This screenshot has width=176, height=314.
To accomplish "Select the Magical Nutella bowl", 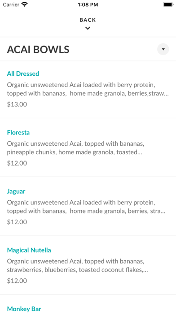I will [29, 250].
